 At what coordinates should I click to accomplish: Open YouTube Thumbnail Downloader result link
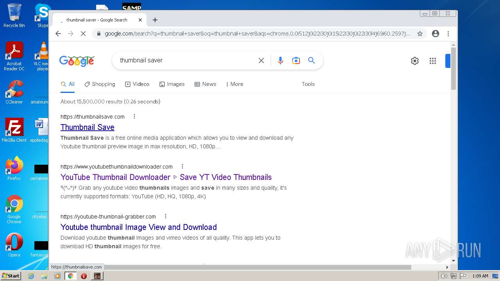[166, 177]
